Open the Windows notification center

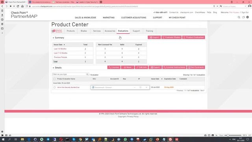[x=248, y=139]
